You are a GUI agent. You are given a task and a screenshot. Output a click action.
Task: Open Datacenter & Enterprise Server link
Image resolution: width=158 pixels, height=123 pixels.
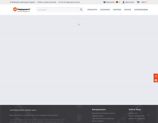[x=103, y=113]
